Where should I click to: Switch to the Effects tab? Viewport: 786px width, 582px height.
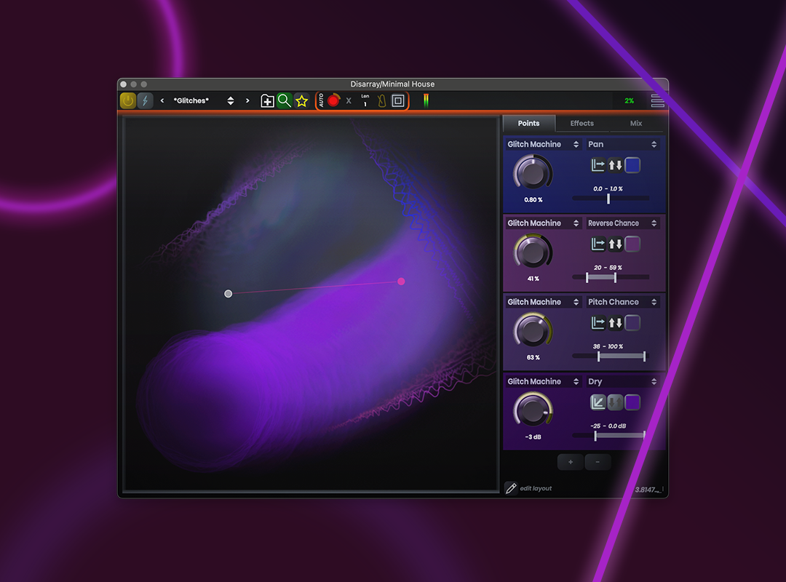[x=581, y=124]
